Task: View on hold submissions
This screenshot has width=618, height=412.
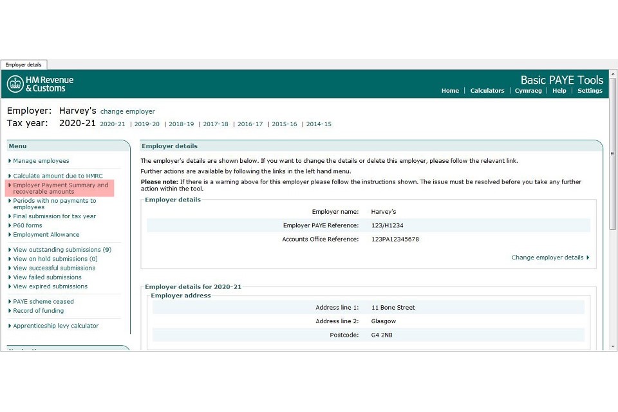Action: [x=55, y=258]
